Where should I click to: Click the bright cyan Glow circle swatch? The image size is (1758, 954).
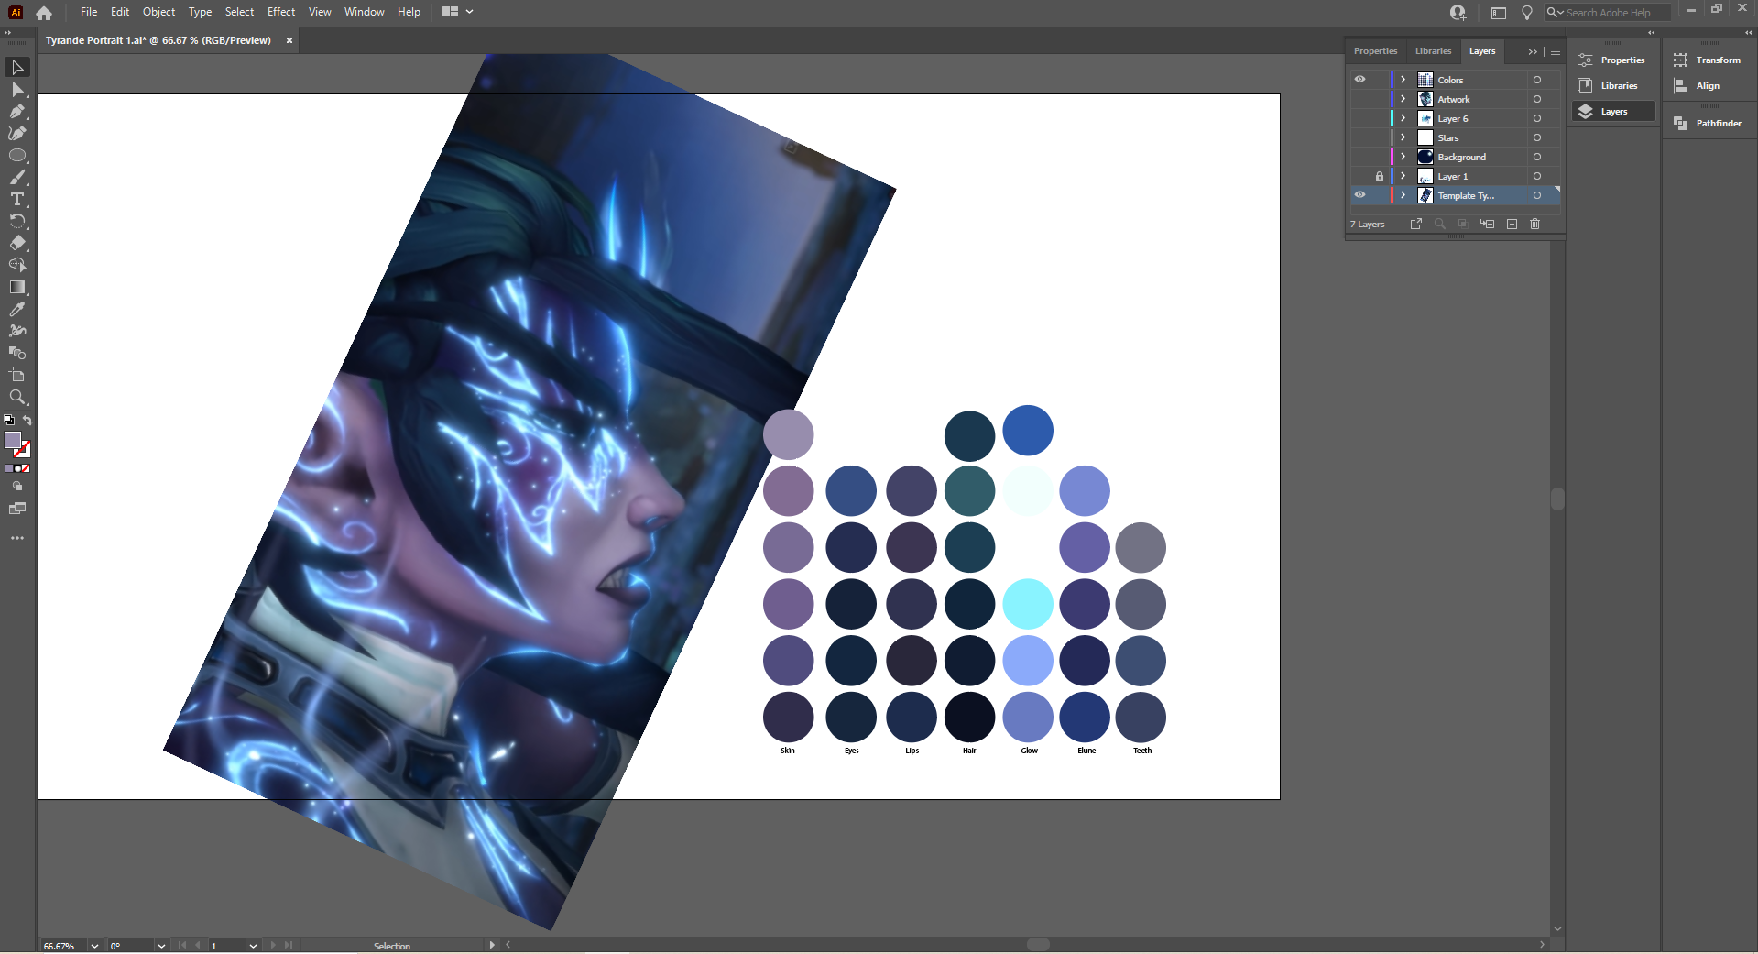pos(1028,604)
